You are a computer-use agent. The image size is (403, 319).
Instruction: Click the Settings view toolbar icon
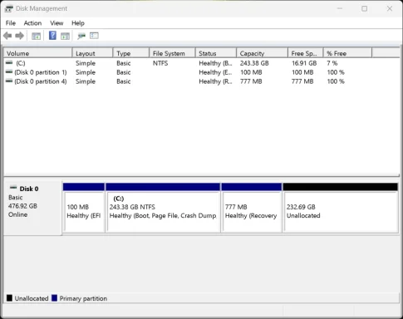94,36
